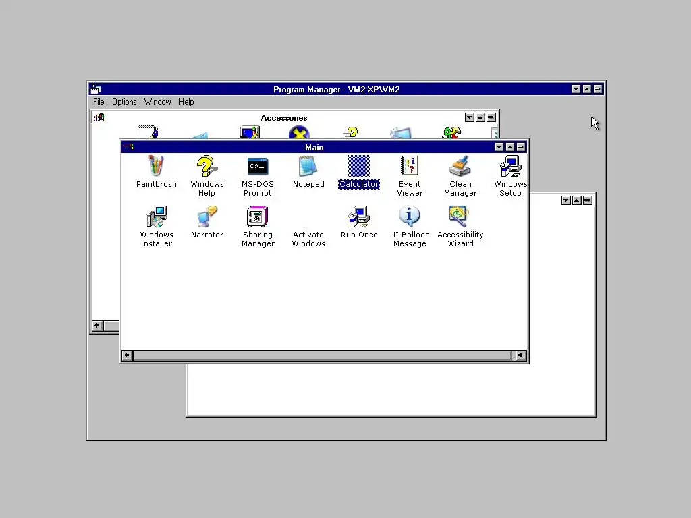Click the down-arrow button on Main's title bar
The height and width of the screenshot is (518, 691).
tap(499, 147)
